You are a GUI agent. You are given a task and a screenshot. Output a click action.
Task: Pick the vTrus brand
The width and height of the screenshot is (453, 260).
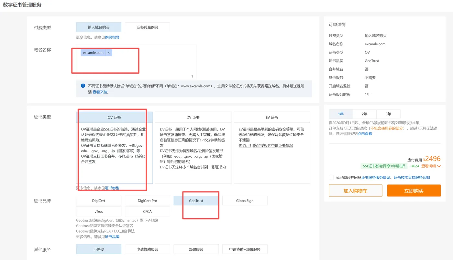(x=99, y=211)
